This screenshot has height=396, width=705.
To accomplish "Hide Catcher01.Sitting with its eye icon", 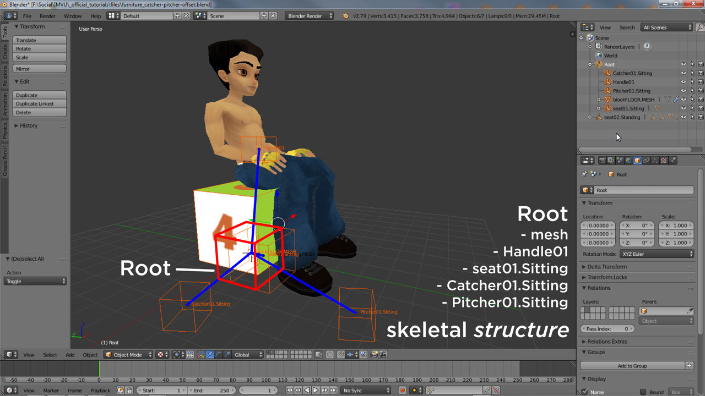I will (x=684, y=73).
